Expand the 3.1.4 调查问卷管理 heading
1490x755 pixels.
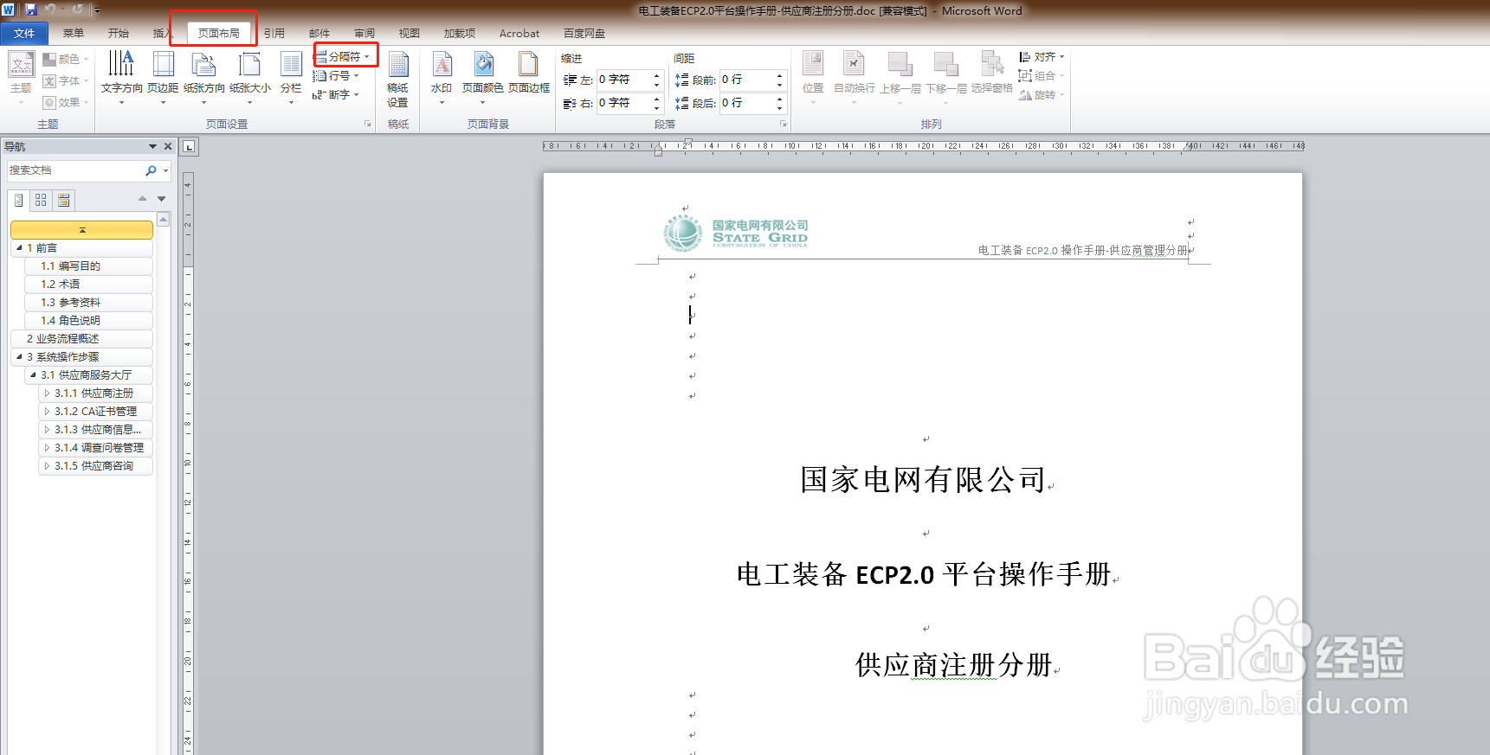click(x=47, y=448)
